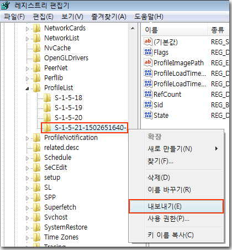Image resolution: width=232 pixels, height=250 pixels.
Task: Click the NetworkList folder icon
Action: (37, 38)
